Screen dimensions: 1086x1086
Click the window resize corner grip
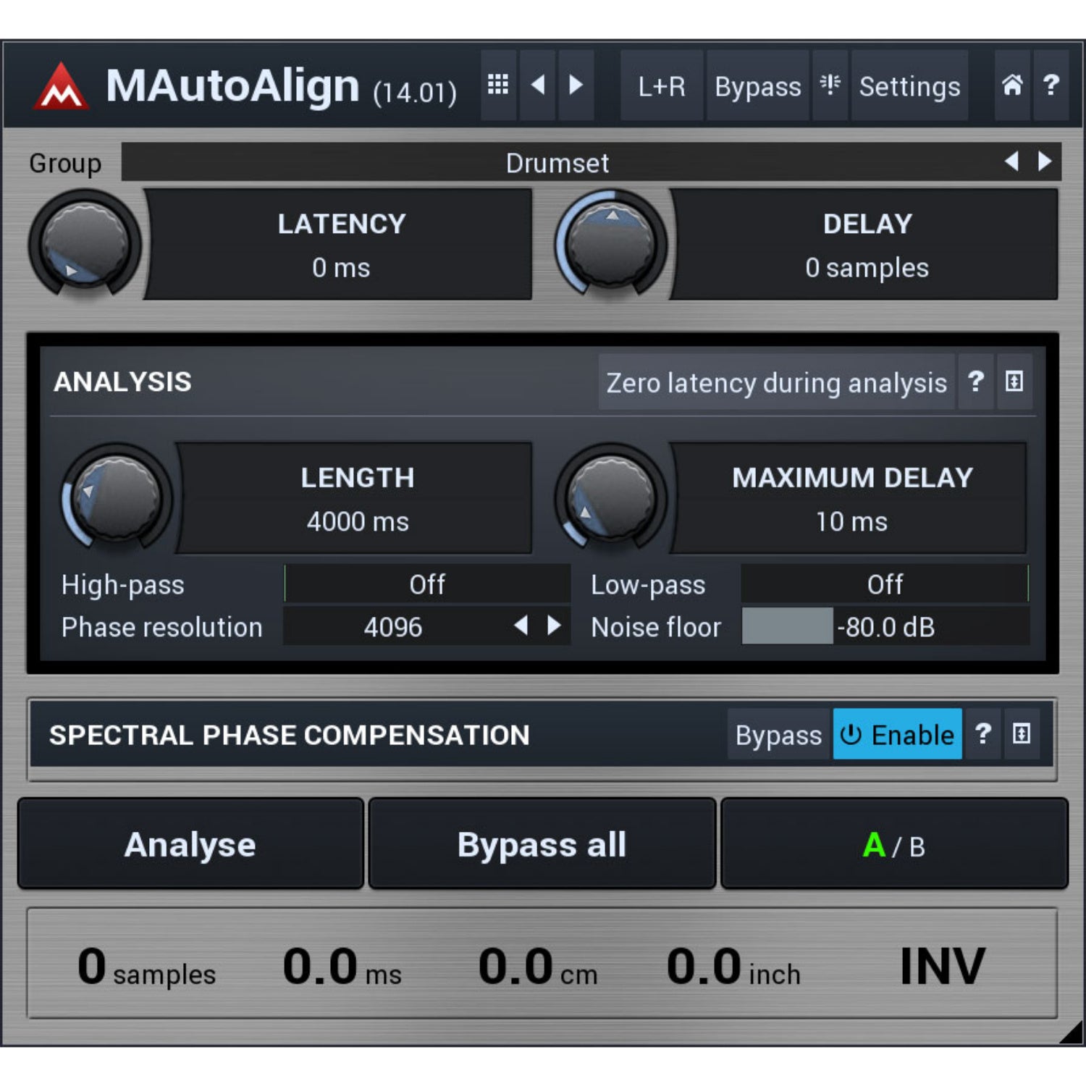(1072, 1032)
